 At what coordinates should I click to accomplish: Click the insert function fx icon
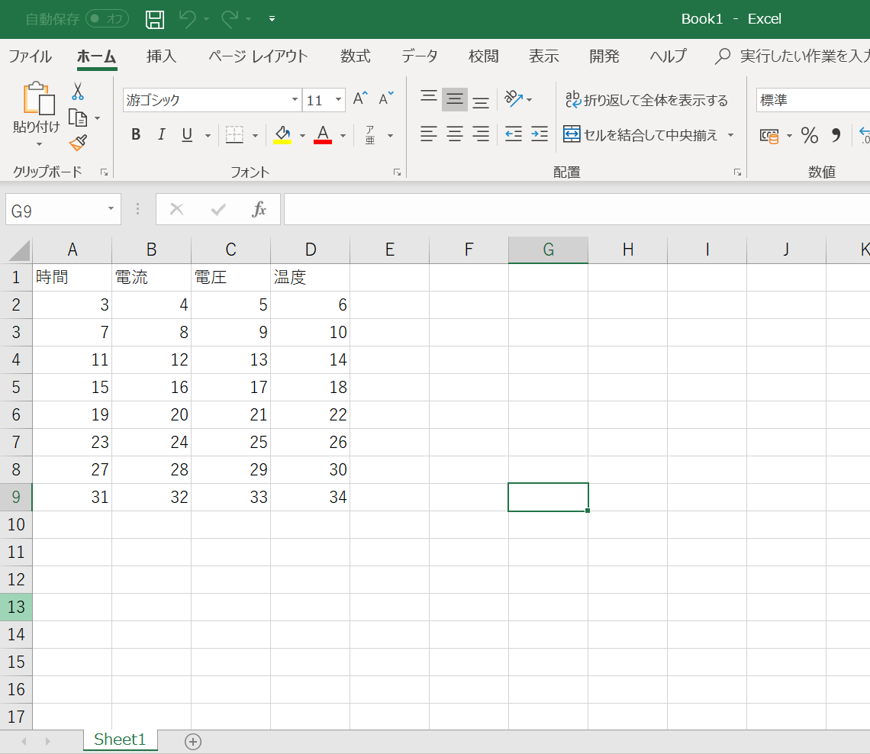(x=259, y=209)
